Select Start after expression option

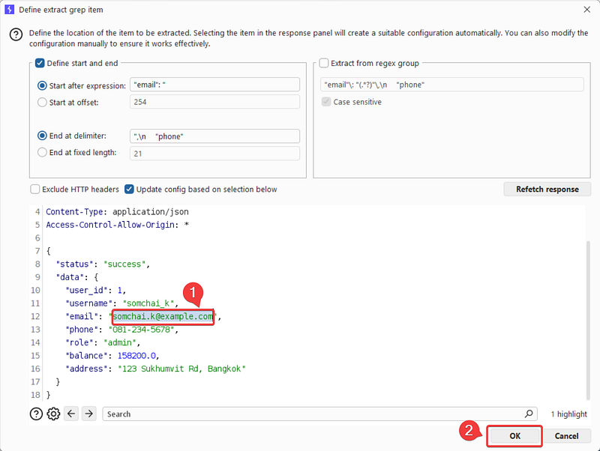coord(42,85)
